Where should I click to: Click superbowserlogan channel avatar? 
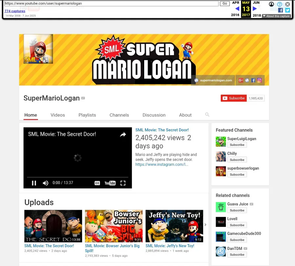[221, 171]
